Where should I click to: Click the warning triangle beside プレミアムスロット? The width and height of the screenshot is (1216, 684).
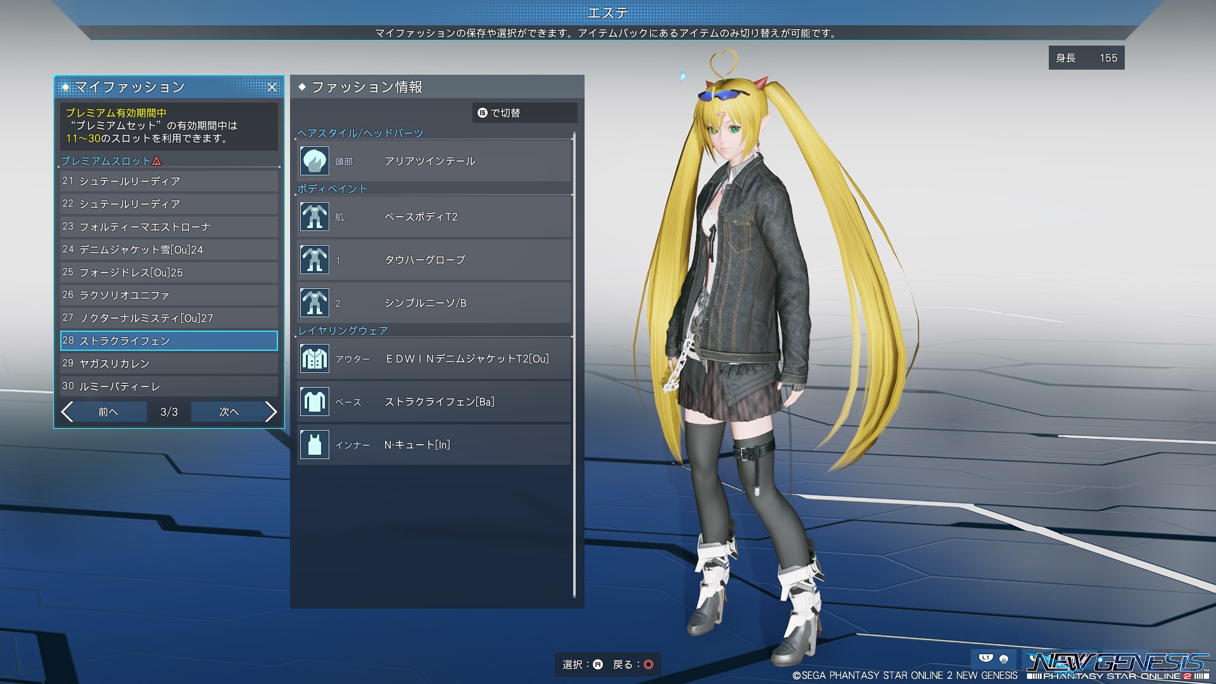click(157, 161)
